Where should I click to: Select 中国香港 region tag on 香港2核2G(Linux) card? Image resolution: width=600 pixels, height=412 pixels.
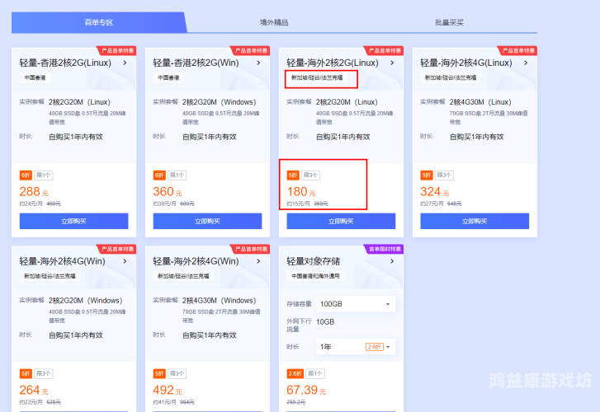coord(35,78)
